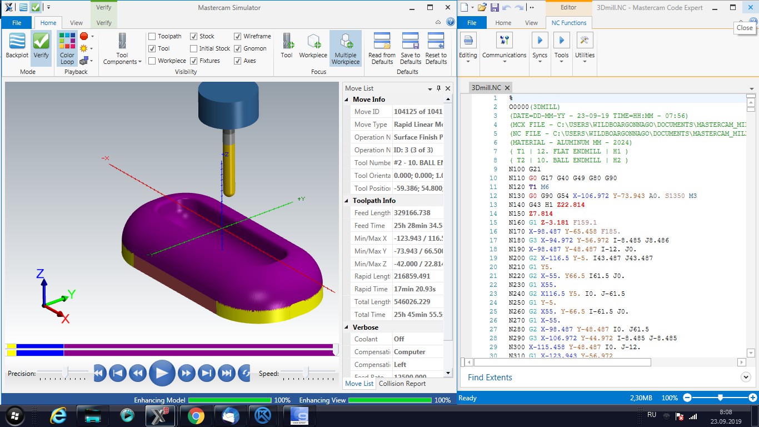The width and height of the screenshot is (759, 427).
Task: Save file icon in Code Expert
Action: (493, 8)
